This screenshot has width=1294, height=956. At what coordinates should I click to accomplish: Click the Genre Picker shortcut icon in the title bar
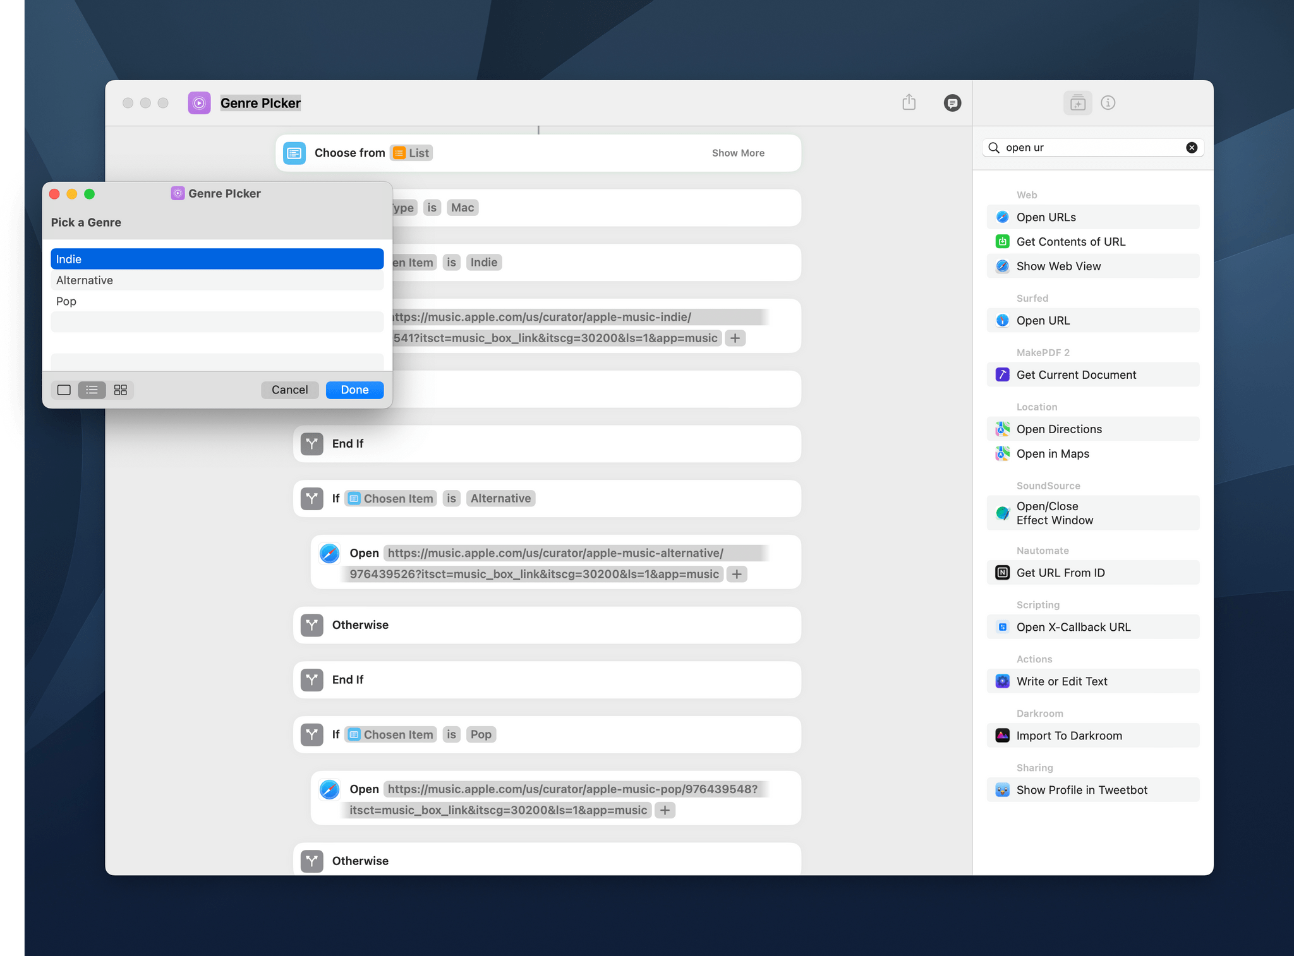click(x=199, y=103)
